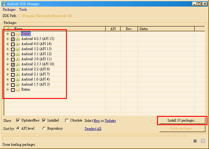209x149 pixels.
Task: Expand the Android 2.2 (API 8) node
Action: pos(7,69)
